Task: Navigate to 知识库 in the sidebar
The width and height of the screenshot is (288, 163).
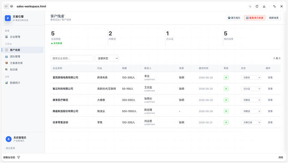Action: (23, 69)
